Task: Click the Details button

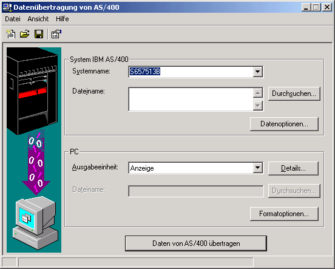Action: click(293, 168)
